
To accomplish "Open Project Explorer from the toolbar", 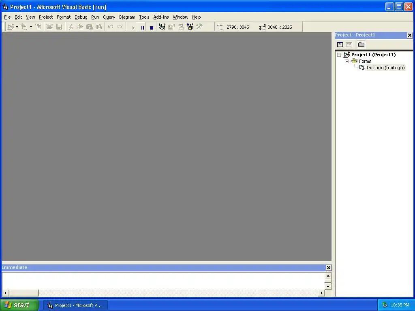I will point(162,27).
